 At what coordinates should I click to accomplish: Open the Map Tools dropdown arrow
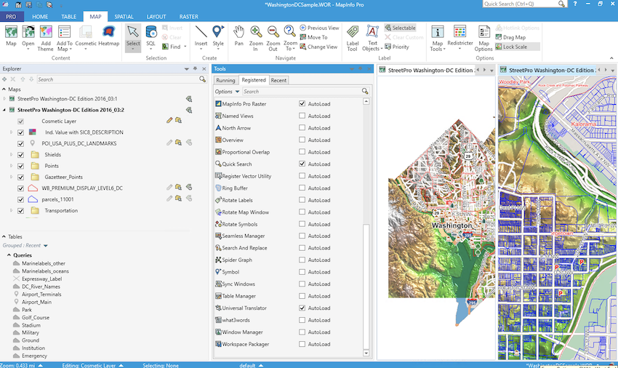pos(444,49)
